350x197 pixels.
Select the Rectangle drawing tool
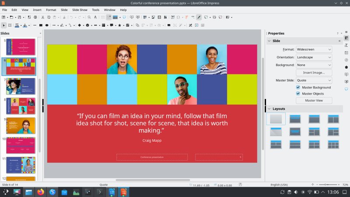(40, 25)
